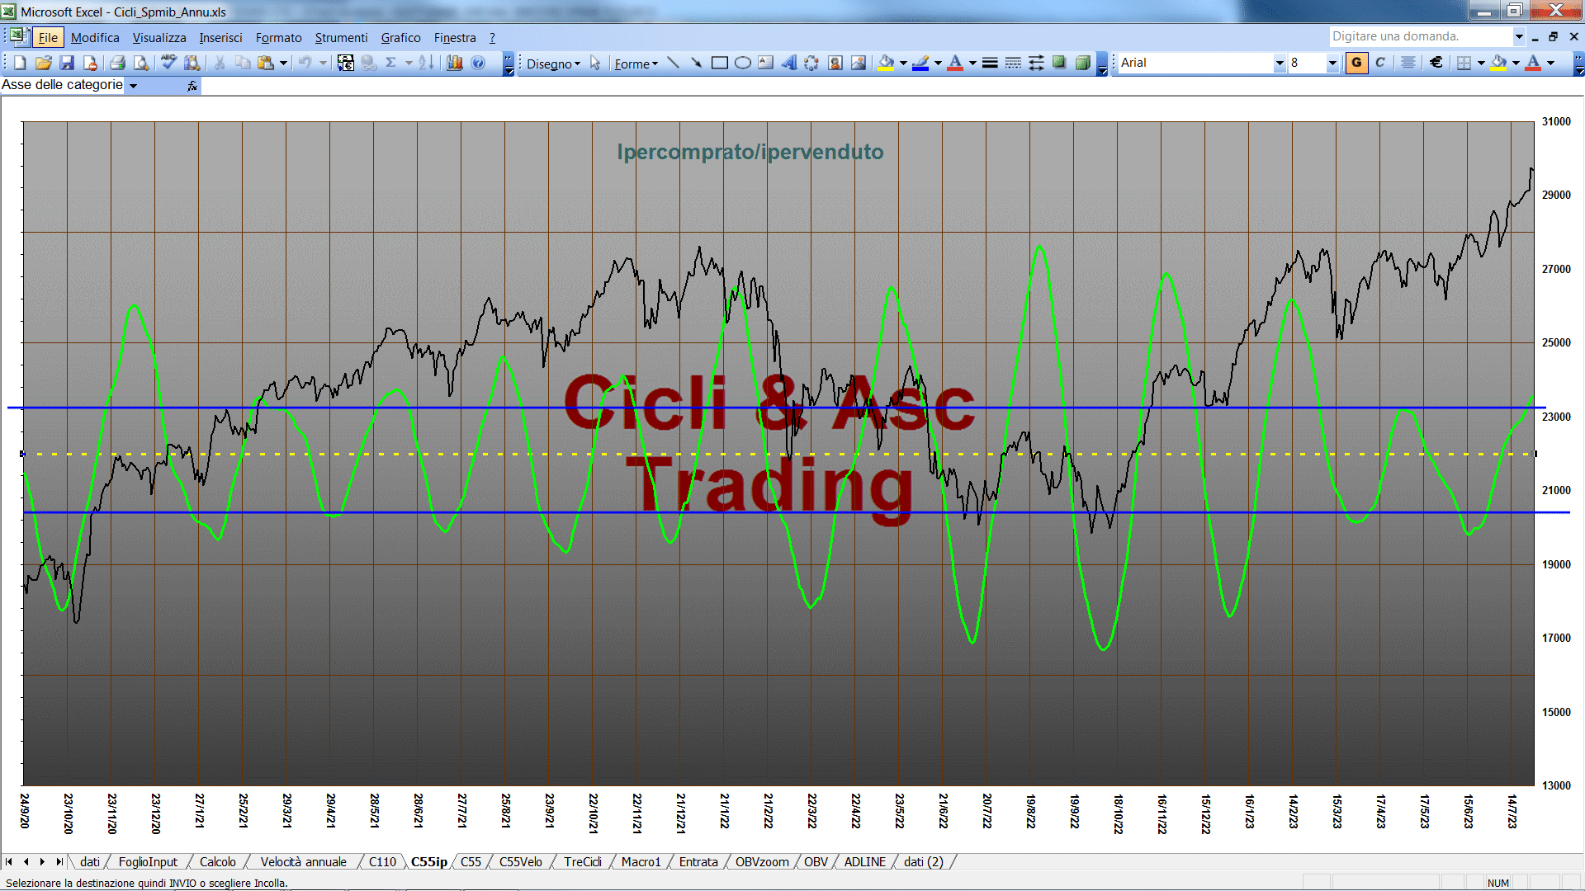Open the font size dropdown
Screen dimensions: 1585x891
click(1332, 63)
